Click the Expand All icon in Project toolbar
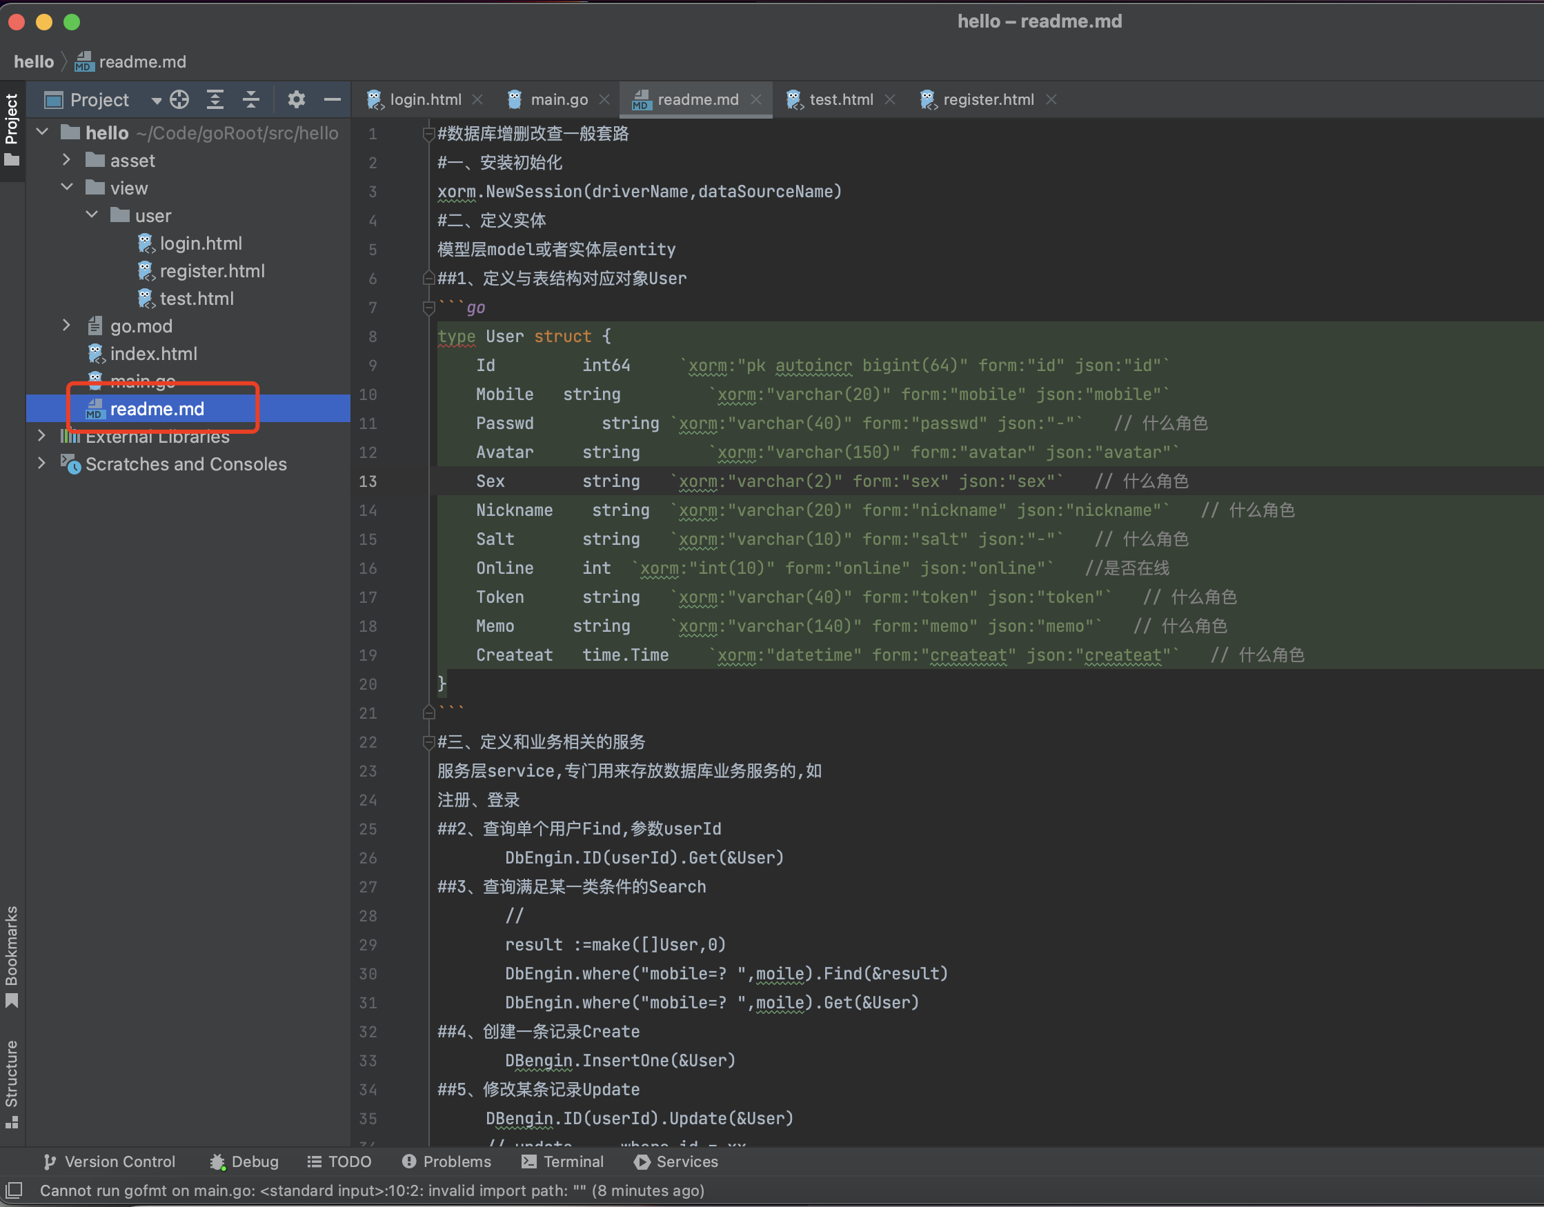The image size is (1544, 1207). point(216,99)
